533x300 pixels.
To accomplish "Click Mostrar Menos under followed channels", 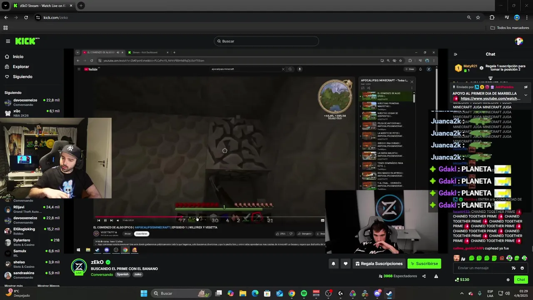I will [48, 286].
